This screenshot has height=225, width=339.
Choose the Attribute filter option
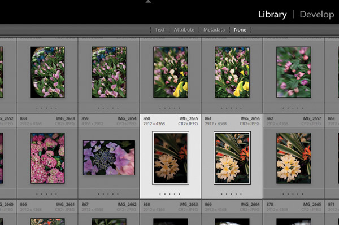click(x=184, y=30)
